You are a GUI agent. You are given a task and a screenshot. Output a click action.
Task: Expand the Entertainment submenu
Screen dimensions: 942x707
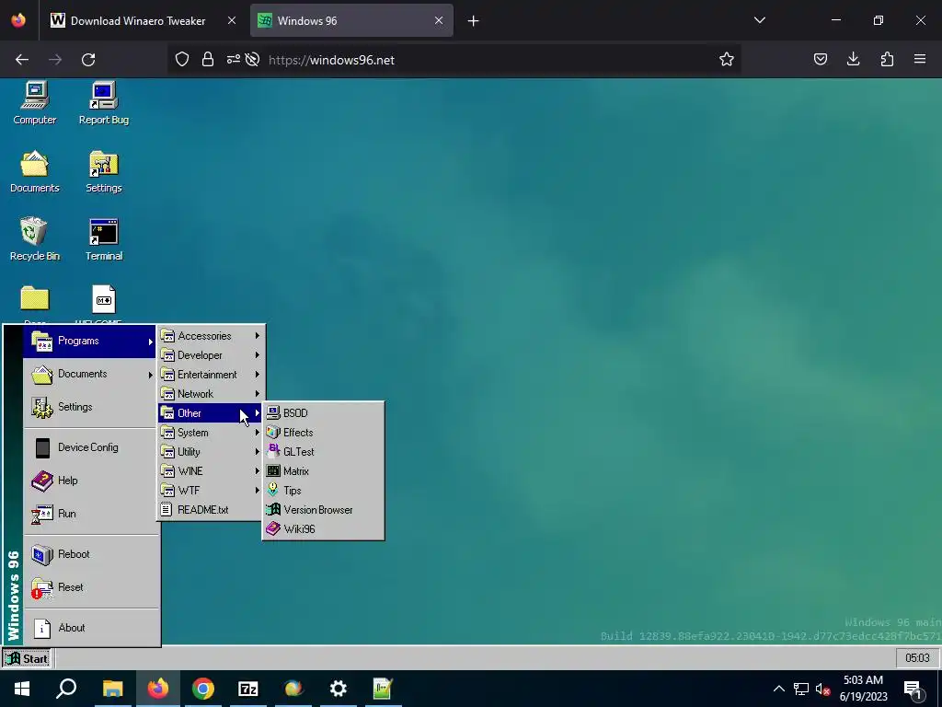(x=211, y=375)
